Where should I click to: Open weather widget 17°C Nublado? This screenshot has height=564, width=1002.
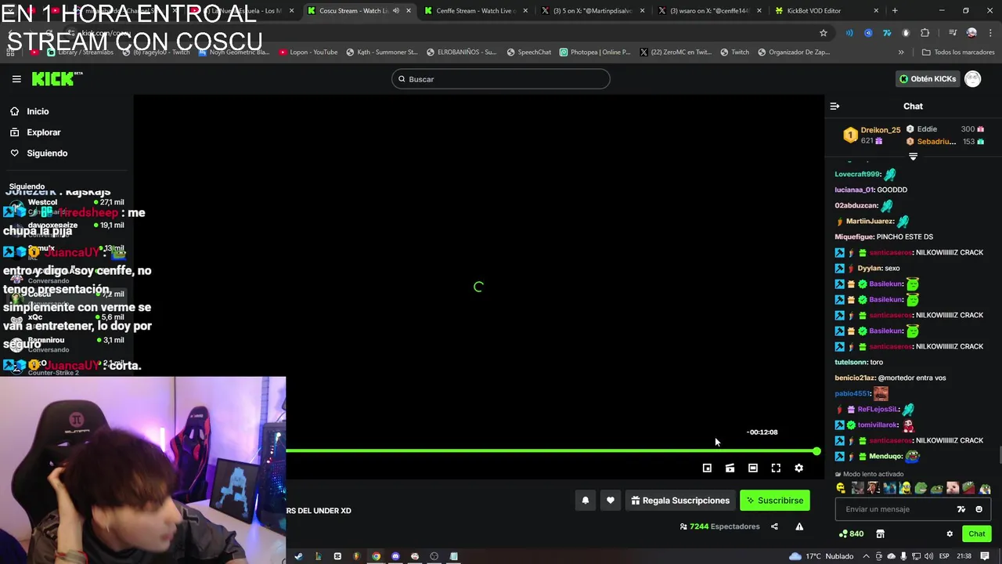(x=822, y=556)
